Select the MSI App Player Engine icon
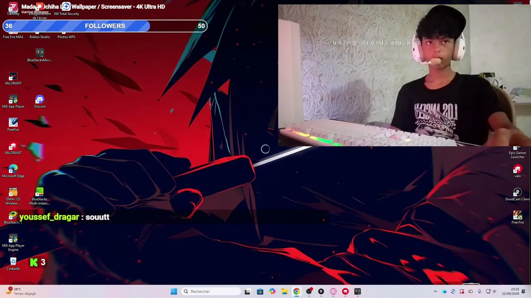Screen dimensions: 531x298 click(13, 243)
